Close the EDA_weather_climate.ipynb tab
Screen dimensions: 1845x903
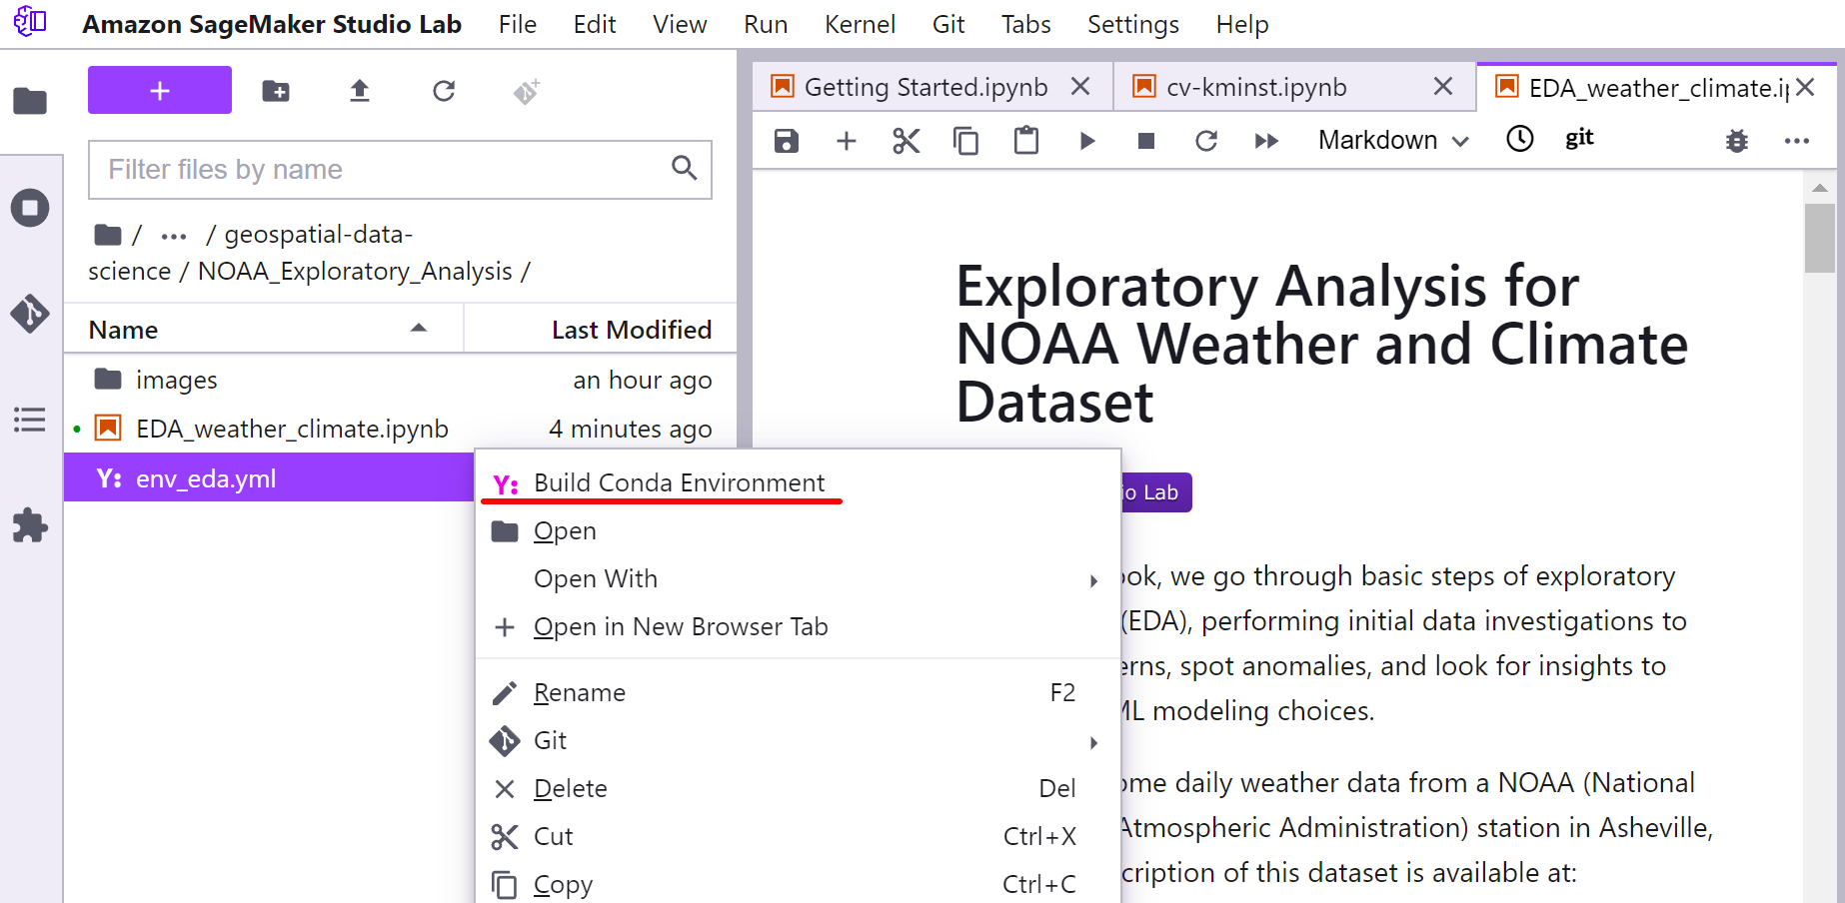(1805, 87)
